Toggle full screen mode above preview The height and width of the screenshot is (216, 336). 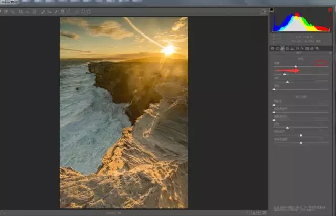click(264, 11)
